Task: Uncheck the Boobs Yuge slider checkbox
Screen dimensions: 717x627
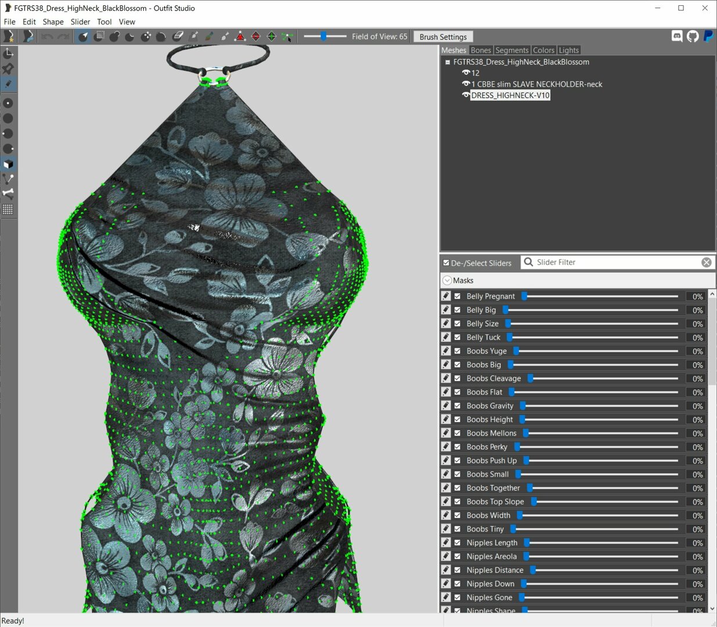Action: [457, 351]
